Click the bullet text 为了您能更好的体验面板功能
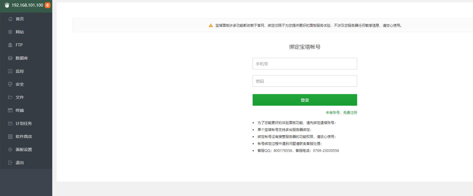 coord(297,123)
